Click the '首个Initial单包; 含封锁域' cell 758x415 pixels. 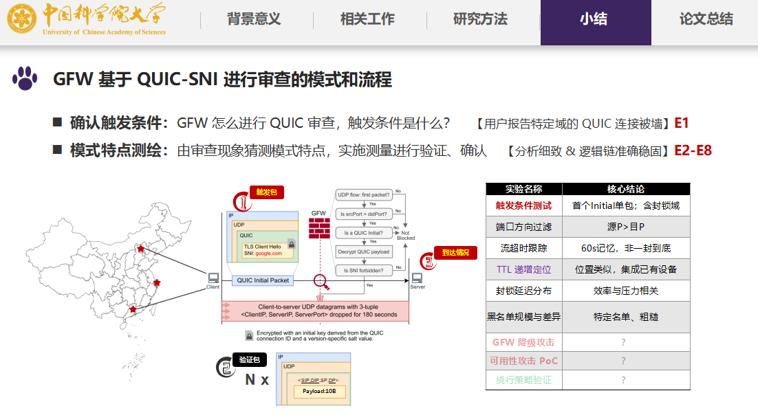pyautogui.click(x=626, y=205)
